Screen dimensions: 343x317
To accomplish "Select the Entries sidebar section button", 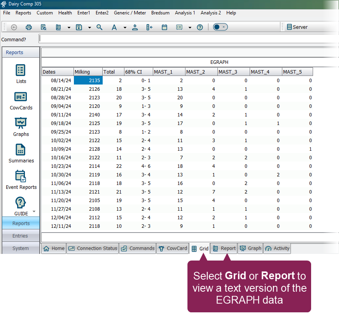I will click(20, 236).
